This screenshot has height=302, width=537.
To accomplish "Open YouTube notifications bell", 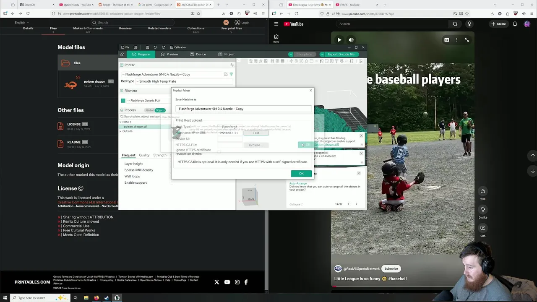I will [515, 24].
